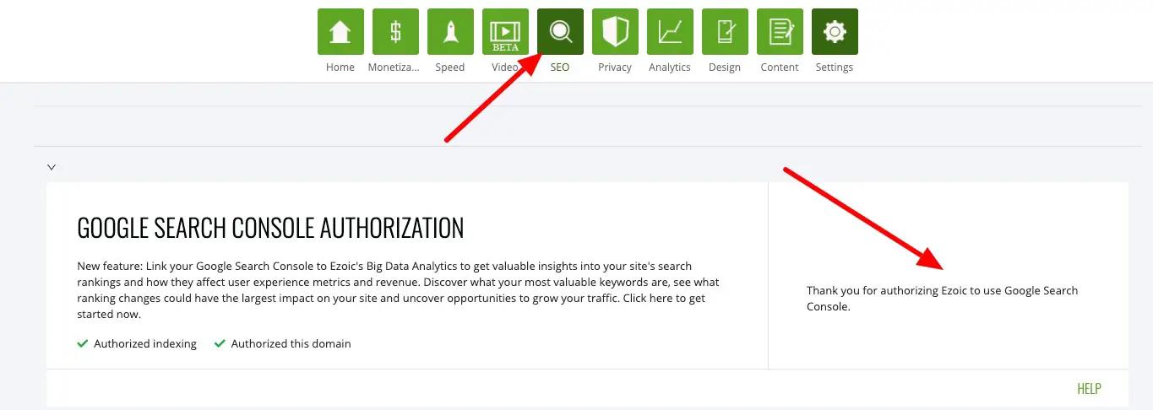
Task: Click the green check beside Authorized indexing
Action: tap(83, 343)
